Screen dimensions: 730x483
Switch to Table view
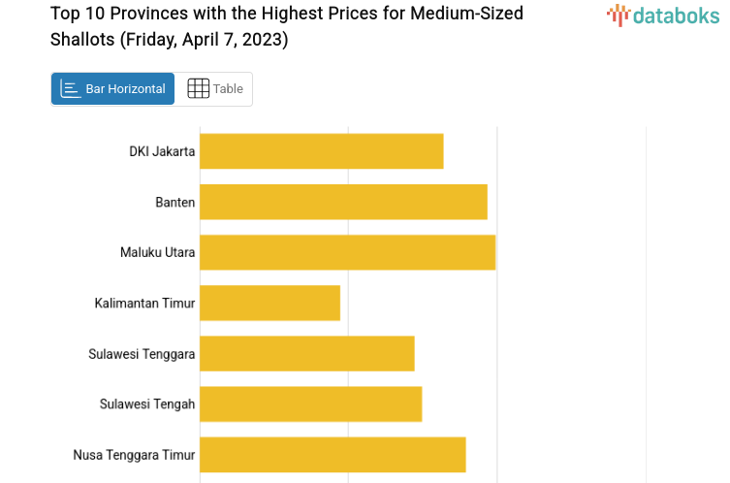click(x=214, y=88)
